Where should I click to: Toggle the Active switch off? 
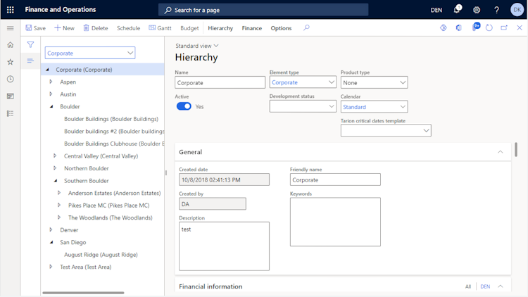click(184, 106)
